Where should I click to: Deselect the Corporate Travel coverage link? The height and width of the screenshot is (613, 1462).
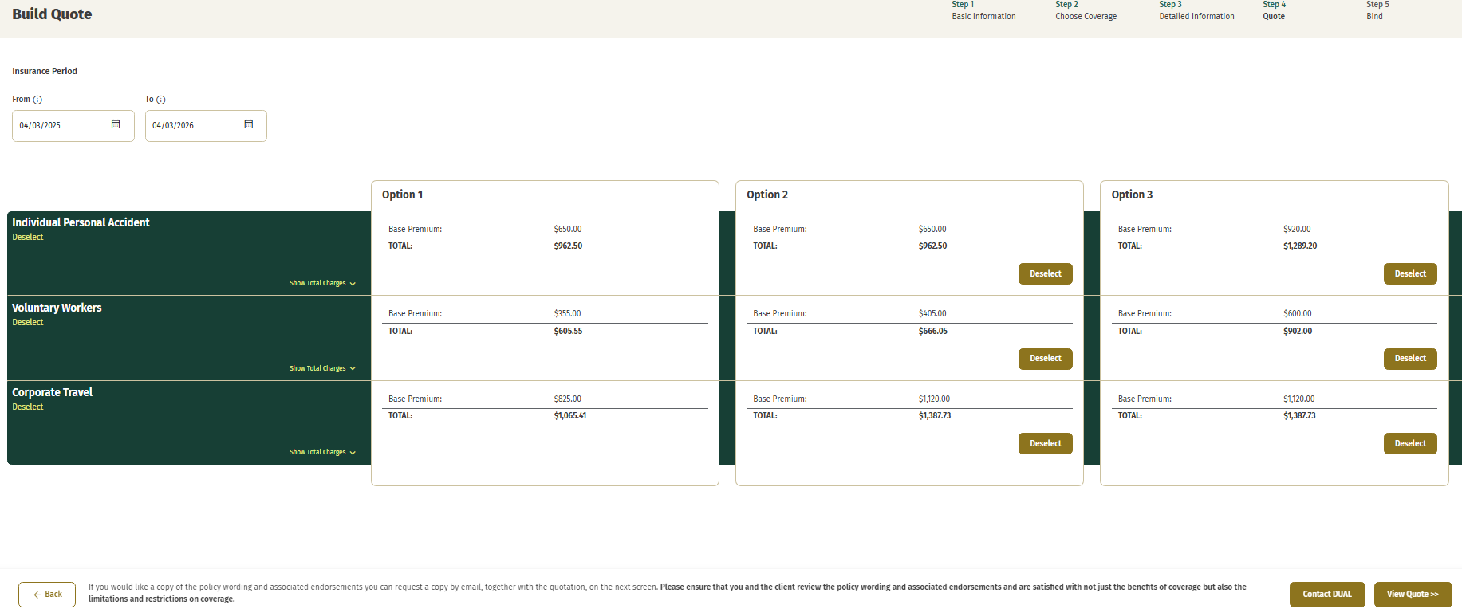click(x=28, y=407)
